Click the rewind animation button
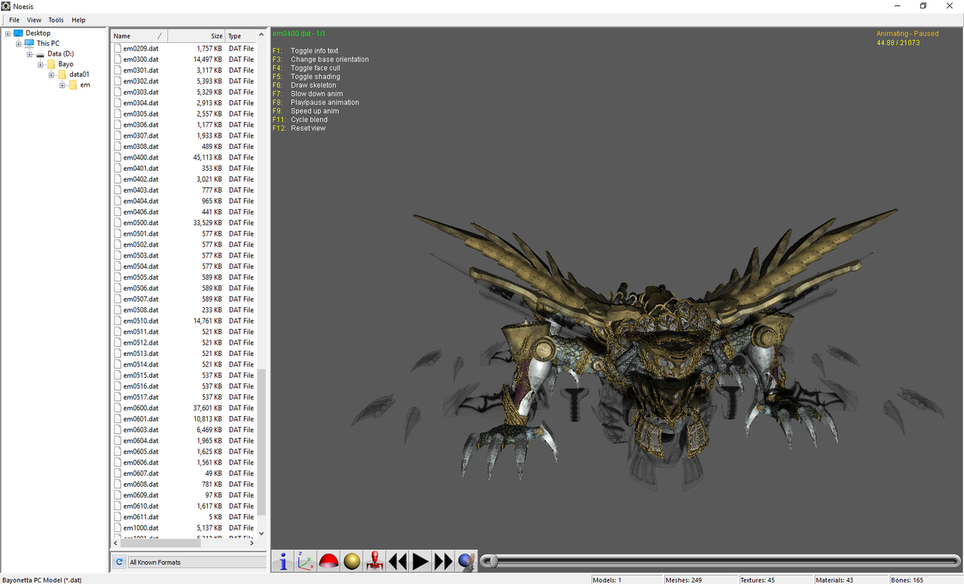This screenshot has width=964, height=584. [x=398, y=561]
